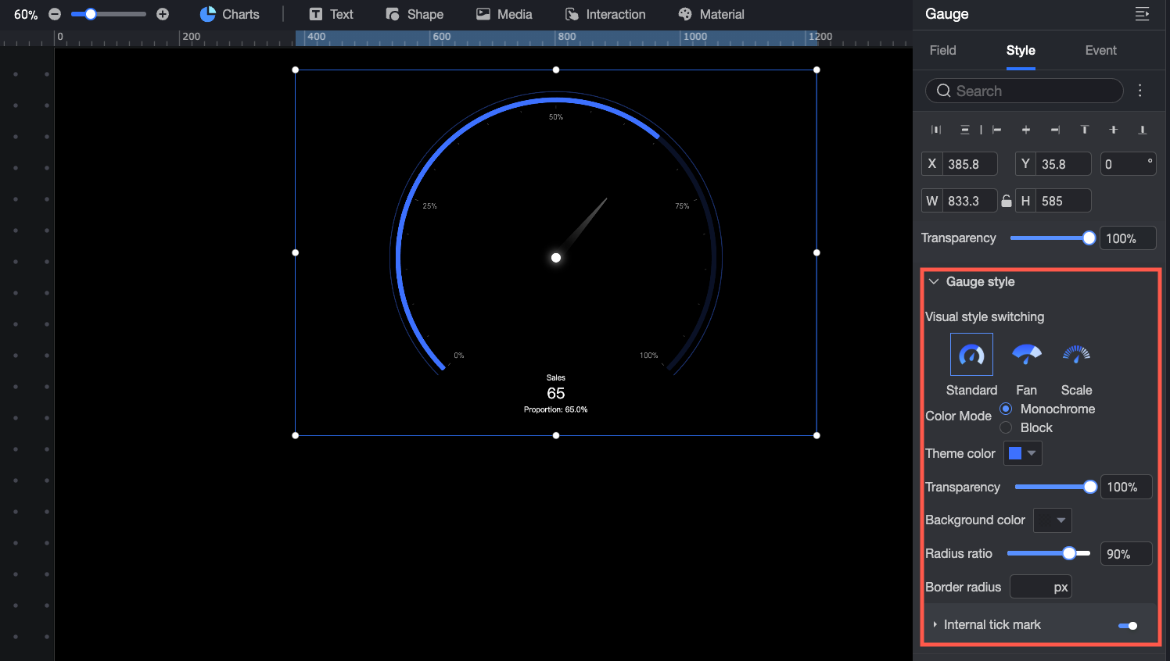This screenshot has width=1170, height=661.
Task: Open the Charts menu
Action: (x=230, y=14)
